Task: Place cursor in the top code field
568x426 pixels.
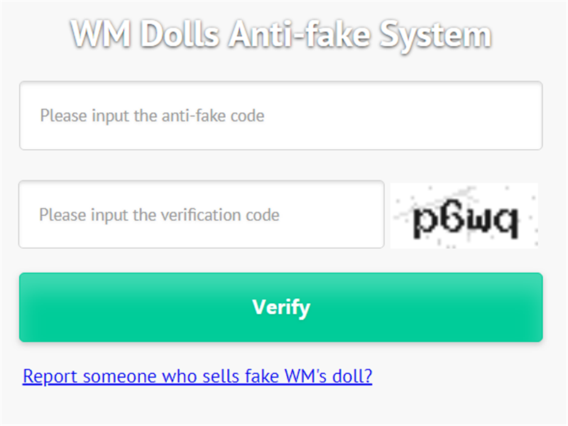Action: [x=280, y=116]
